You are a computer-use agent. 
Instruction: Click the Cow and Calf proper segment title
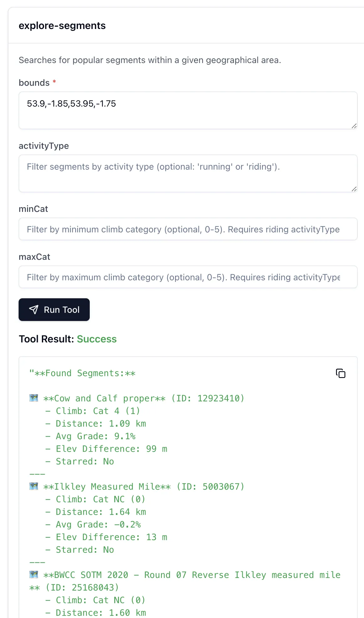click(104, 398)
